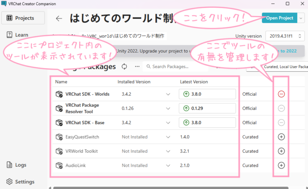Screen dimensions: 308x189
Task: Expand version dropdown for EasyQuestSwitch
Action: coord(168,137)
